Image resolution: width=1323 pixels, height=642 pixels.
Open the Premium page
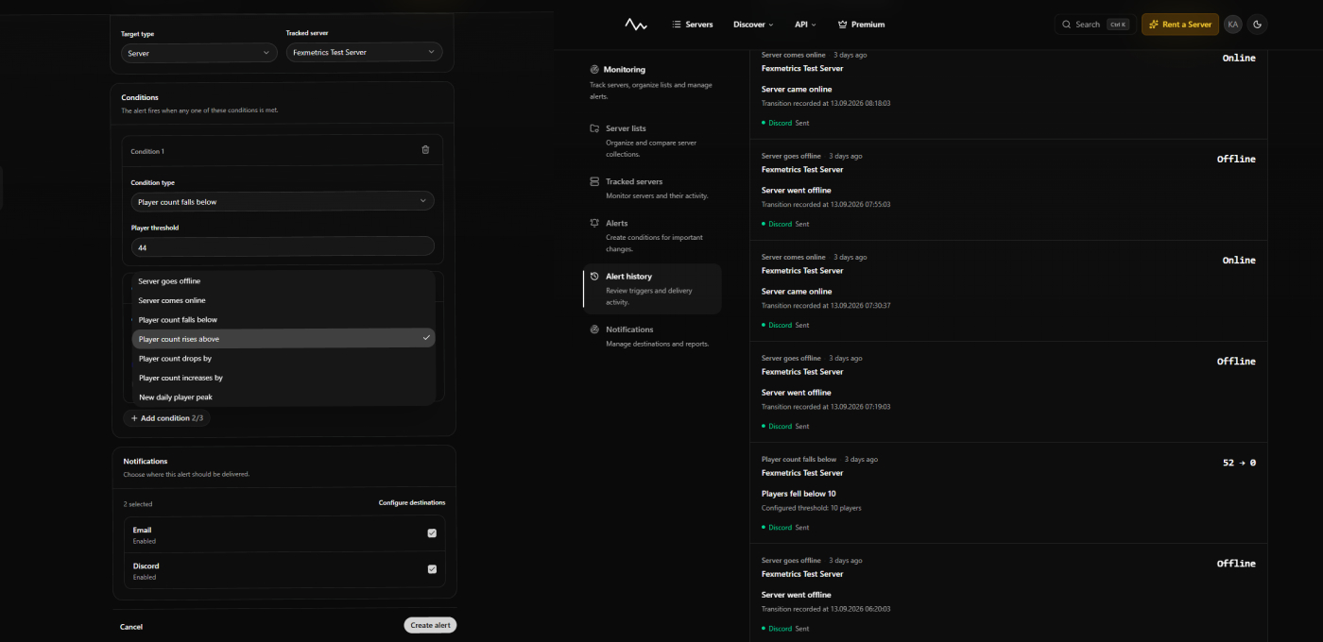pyautogui.click(x=861, y=25)
